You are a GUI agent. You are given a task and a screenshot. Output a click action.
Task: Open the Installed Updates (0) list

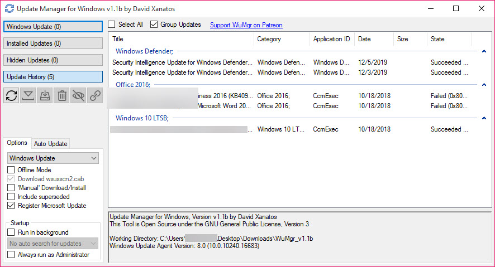pos(53,43)
